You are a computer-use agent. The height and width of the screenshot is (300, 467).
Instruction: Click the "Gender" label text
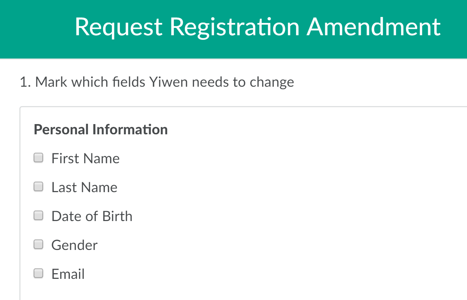pos(74,245)
